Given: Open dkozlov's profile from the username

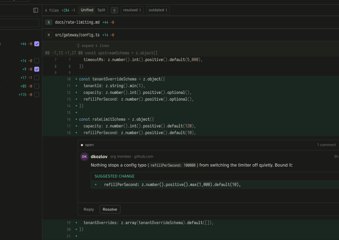Looking at the screenshot, I should (99, 157).
